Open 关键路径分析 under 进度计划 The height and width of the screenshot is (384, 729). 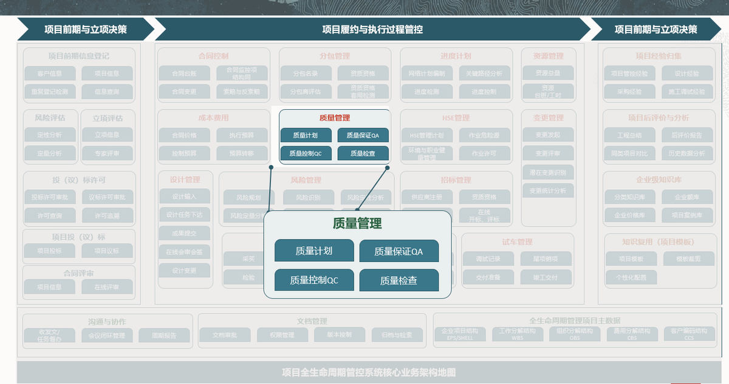pos(484,73)
